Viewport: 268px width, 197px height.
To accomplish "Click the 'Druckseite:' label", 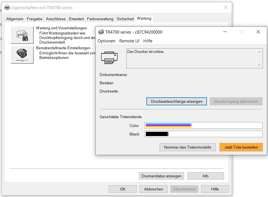I will [x=109, y=91].
